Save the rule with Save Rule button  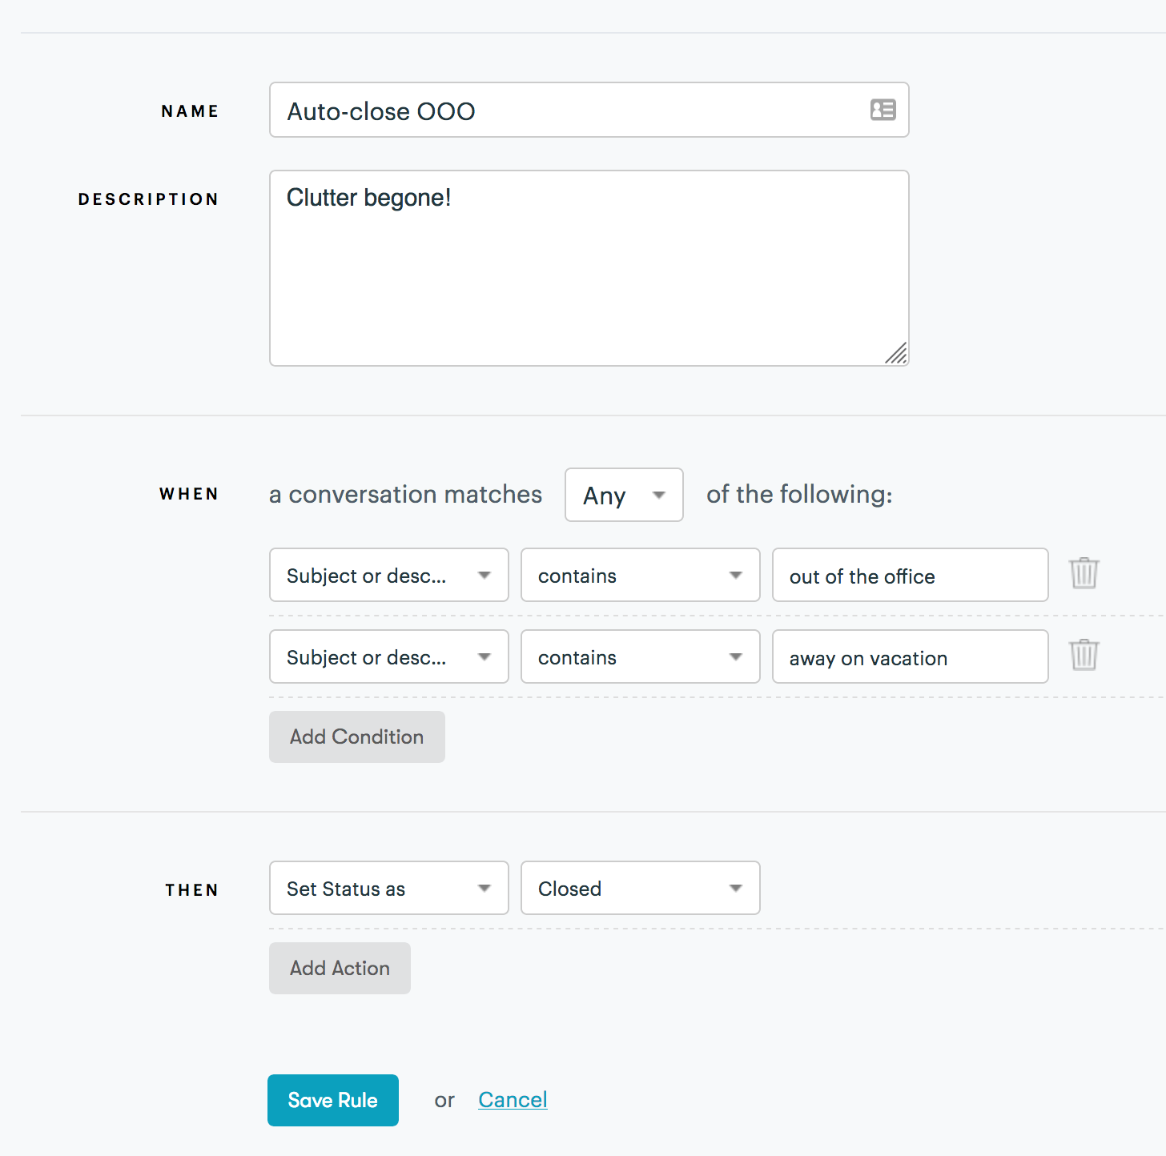333,1100
